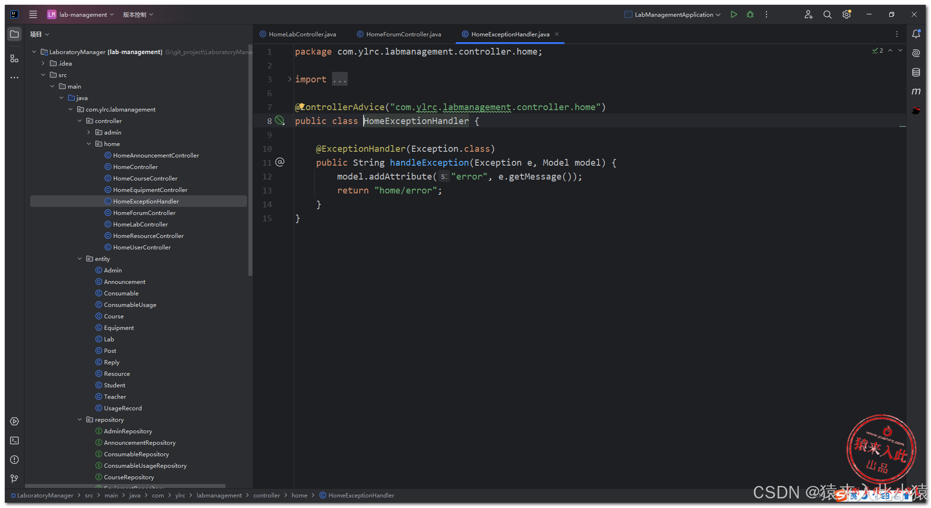This screenshot has height=508, width=931.
Task: Open the HomeController class
Action: (135, 167)
